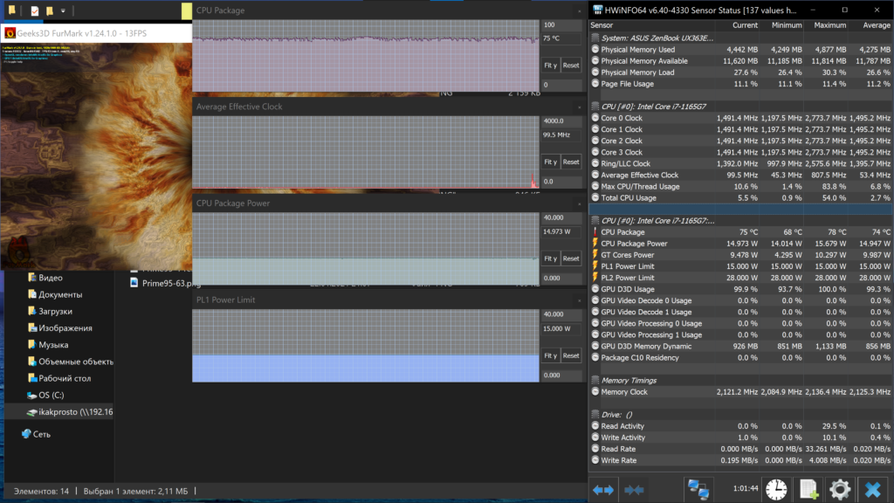The image size is (894, 503).
Task: Open Загрузки folder in Explorer sidebar
Action: point(55,312)
